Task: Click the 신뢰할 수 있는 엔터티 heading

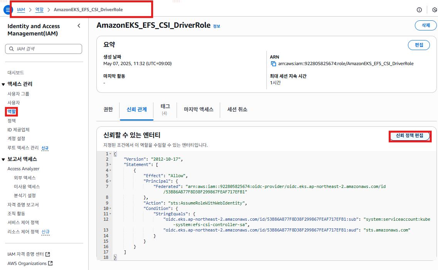Action: 132,135
